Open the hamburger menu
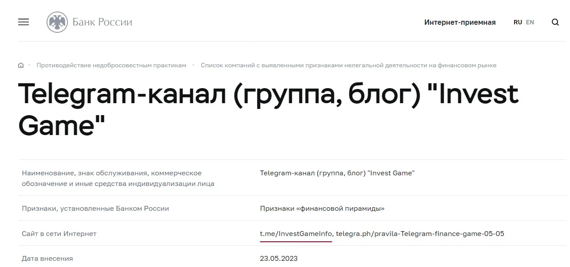The image size is (570, 267). click(24, 22)
